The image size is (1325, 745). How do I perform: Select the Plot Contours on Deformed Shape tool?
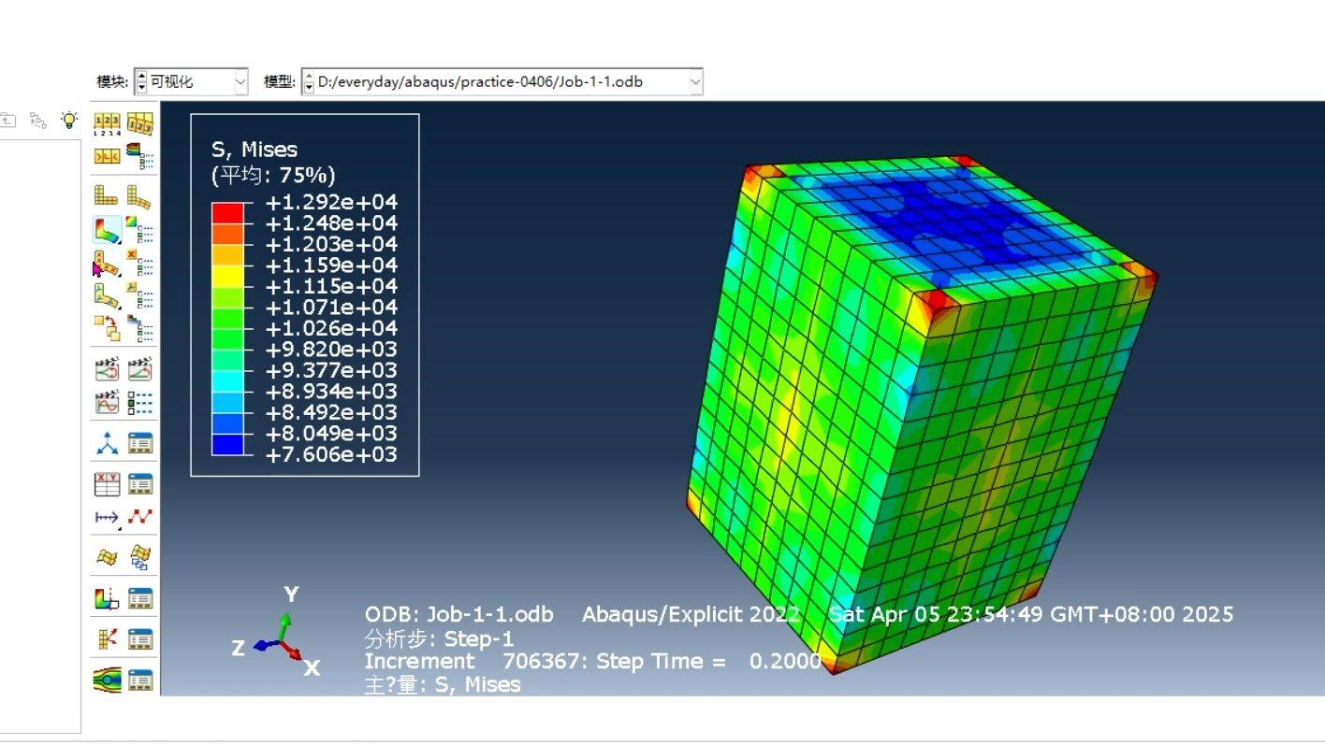click(107, 230)
